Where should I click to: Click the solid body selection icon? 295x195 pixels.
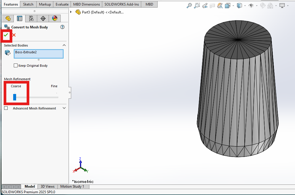(x=8, y=53)
